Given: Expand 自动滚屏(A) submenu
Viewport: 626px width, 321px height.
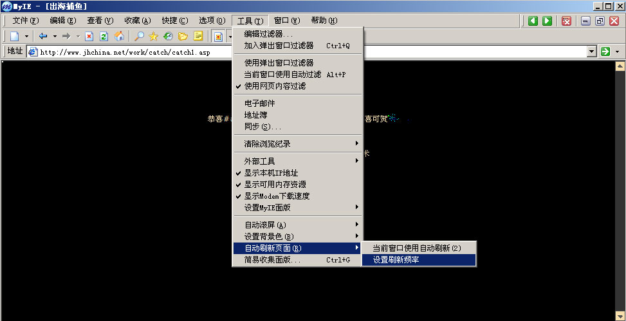Looking at the screenshot, I should tap(297, 225).
